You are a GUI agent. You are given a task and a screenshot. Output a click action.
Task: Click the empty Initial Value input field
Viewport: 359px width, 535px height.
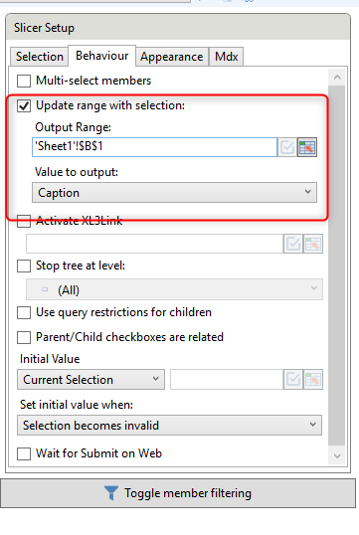tap(227, 380)
